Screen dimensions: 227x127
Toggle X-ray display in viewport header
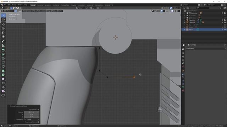[167, 11]
